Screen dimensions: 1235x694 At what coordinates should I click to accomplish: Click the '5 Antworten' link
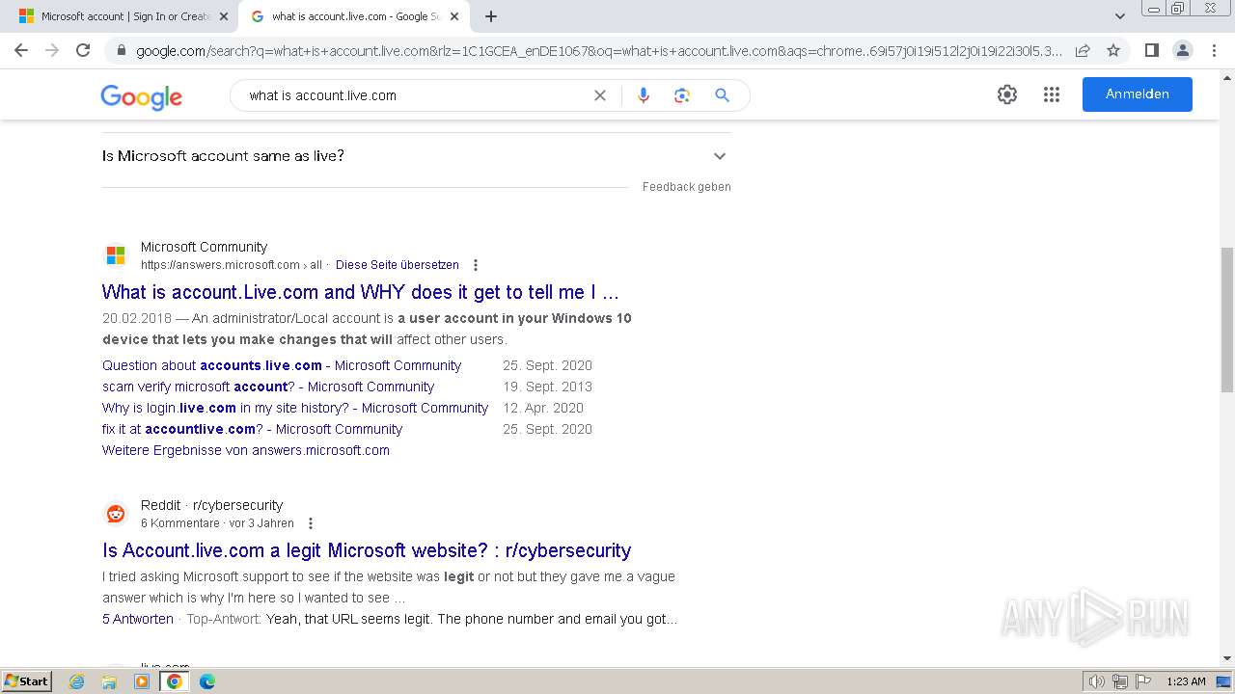[x=138, y=619]
